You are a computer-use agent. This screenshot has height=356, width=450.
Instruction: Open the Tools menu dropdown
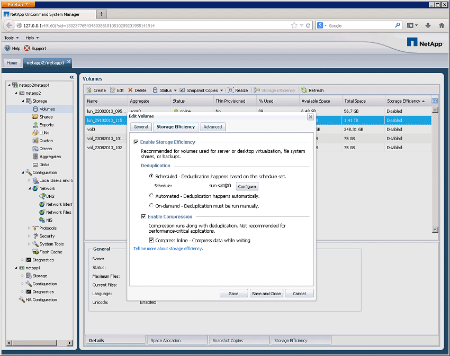12,38
